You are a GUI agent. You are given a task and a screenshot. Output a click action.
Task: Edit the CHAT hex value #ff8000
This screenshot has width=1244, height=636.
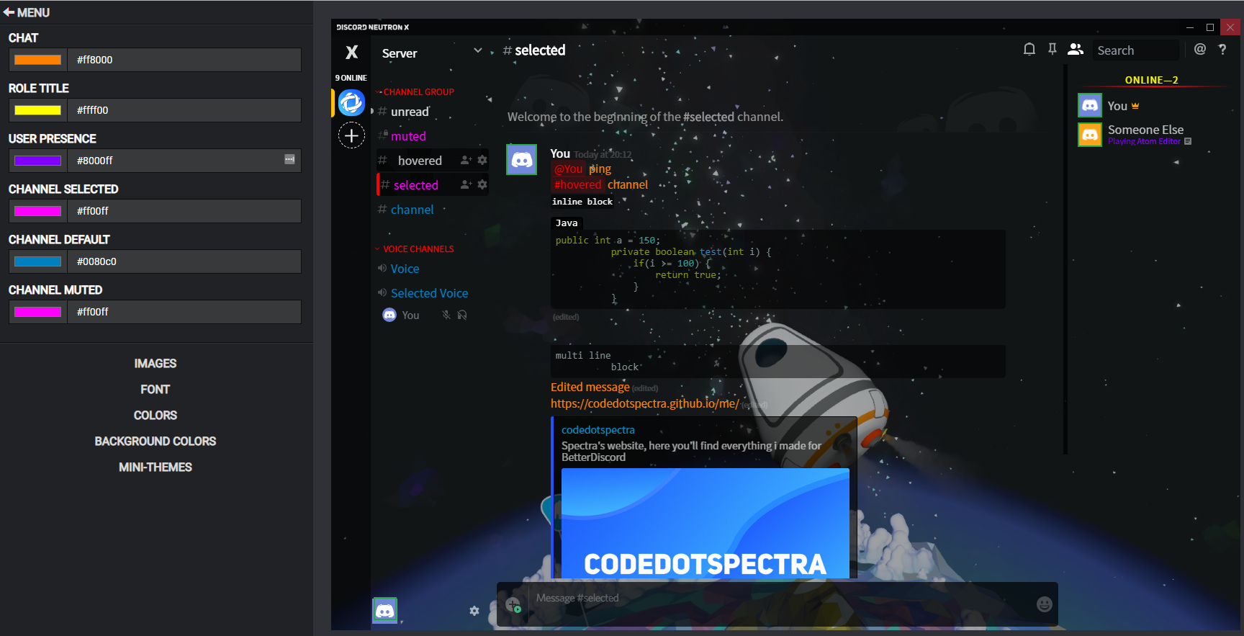point(184,60)
